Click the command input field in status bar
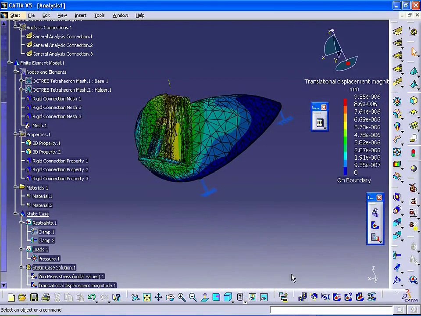 pyautogui.click(x=331, y=310)
